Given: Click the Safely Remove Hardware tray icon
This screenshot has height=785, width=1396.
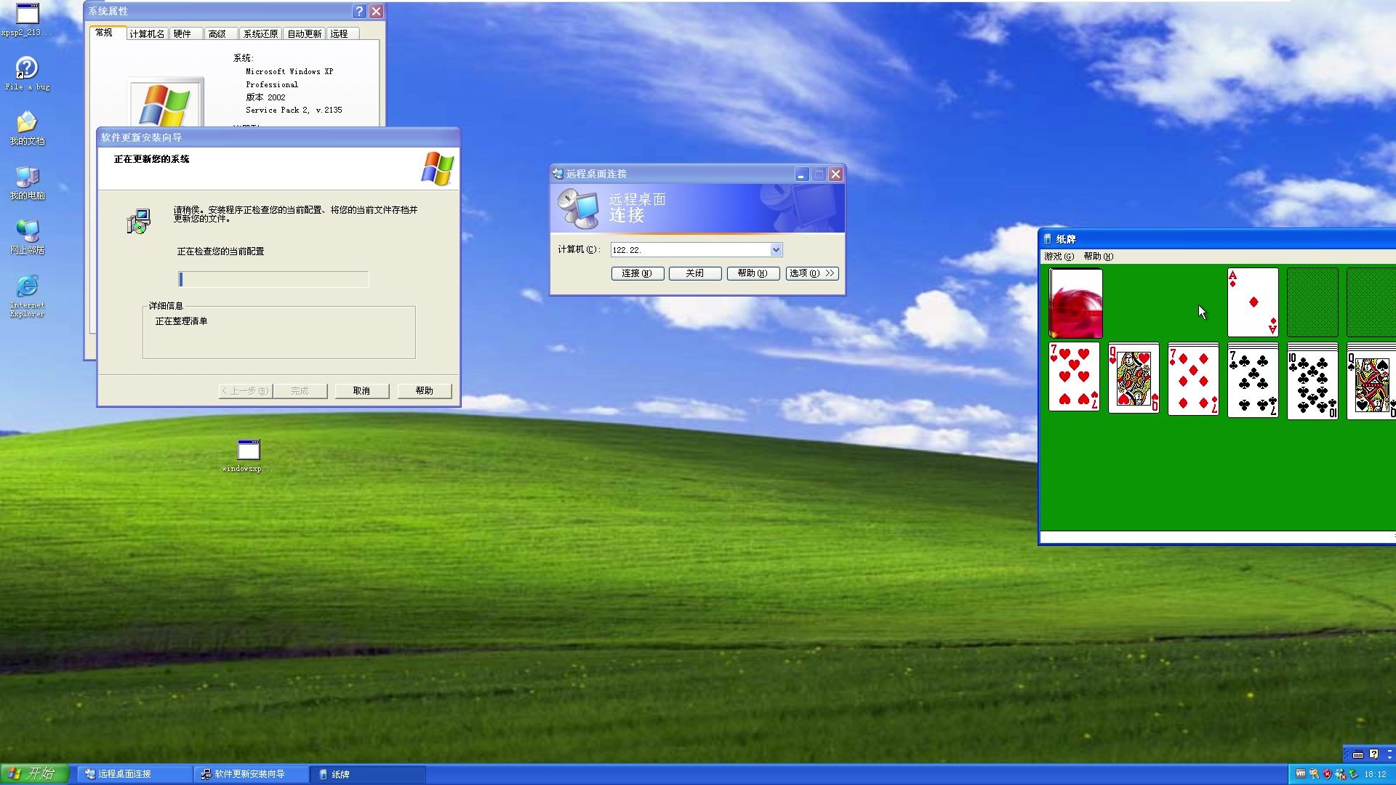Looking at the screenshot, I should pos(1353,774).
